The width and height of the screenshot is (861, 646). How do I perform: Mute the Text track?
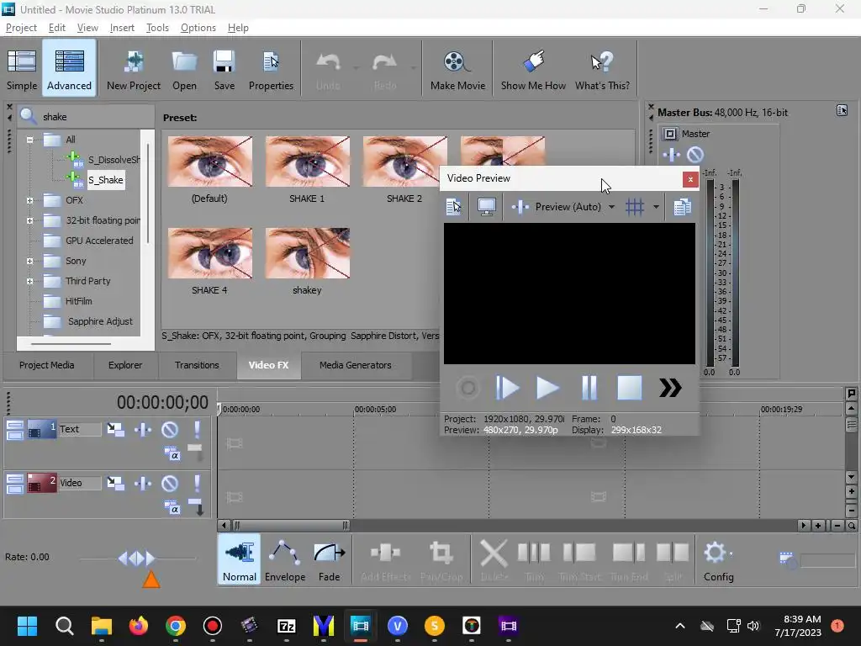170,429
